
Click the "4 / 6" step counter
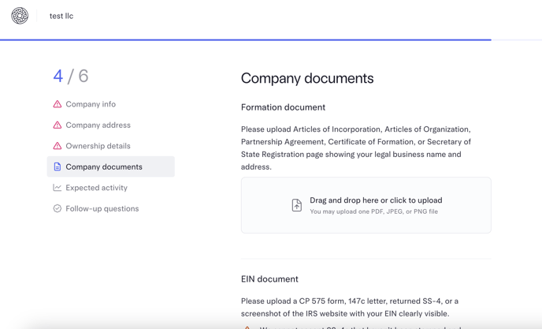[x=71, y=77]
